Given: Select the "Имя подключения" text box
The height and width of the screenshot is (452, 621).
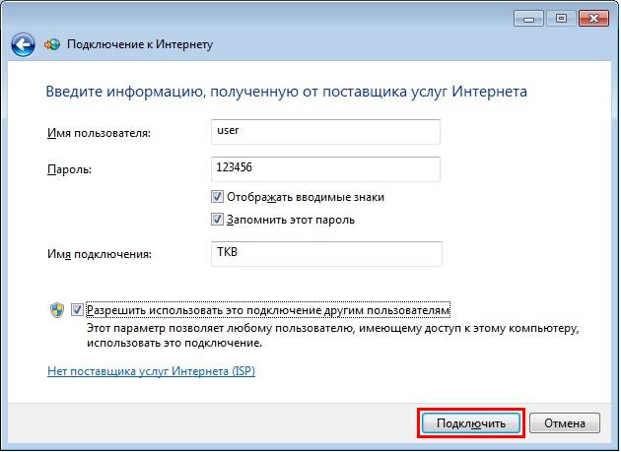Looking at the screenshot, I should 326,254.
